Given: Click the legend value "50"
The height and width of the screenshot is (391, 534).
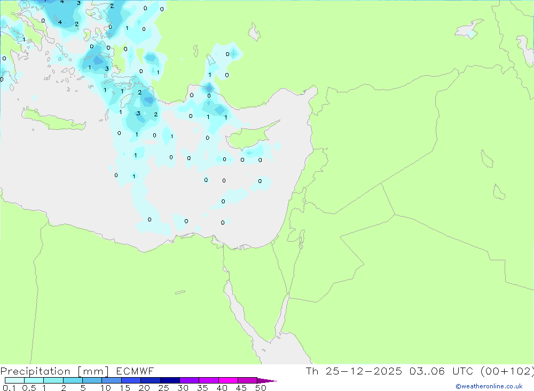Looking at the screenshot, I should (261, 388).
